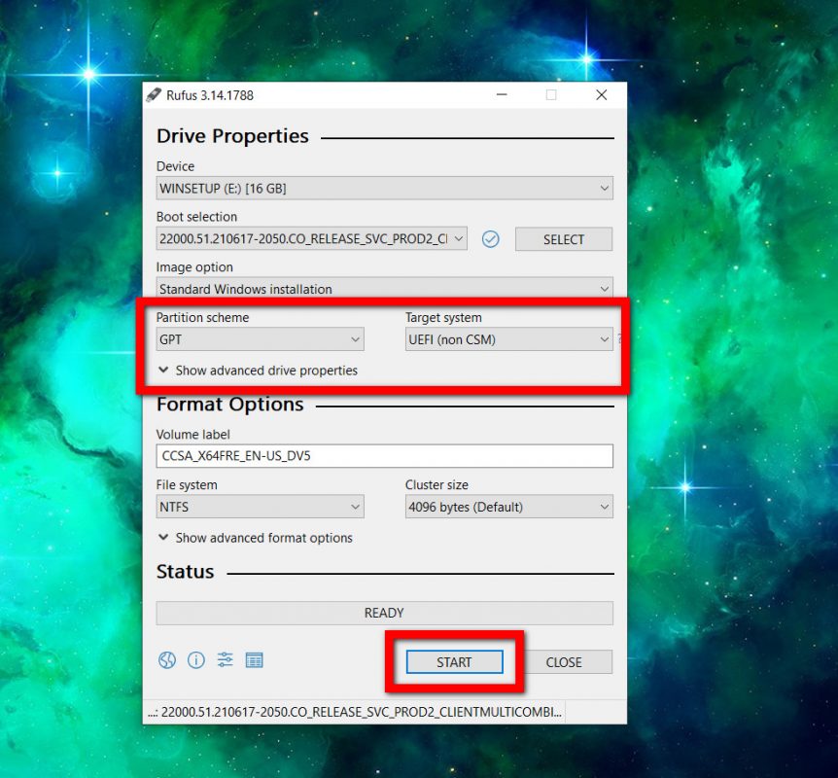The height and width of the screenshot is (778, 838).
Task: Open the Partition scheme GPT dropdown
Action: [260, 339]
